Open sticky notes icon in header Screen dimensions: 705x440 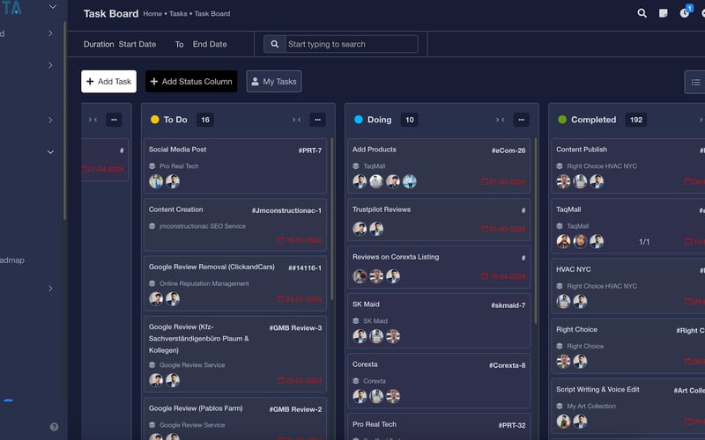pos(664,13)
